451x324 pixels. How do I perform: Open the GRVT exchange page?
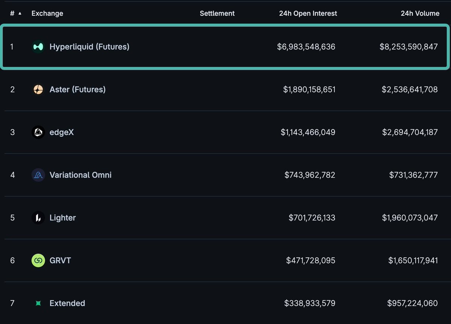[60, 261]
